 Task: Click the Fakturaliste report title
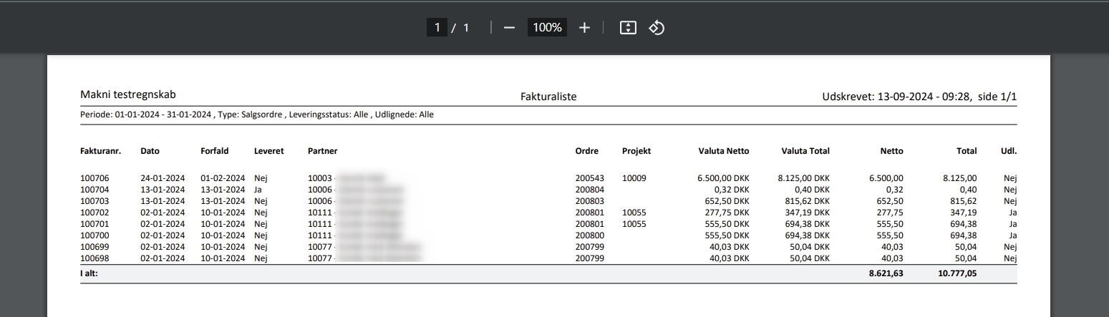pos(548,97)
